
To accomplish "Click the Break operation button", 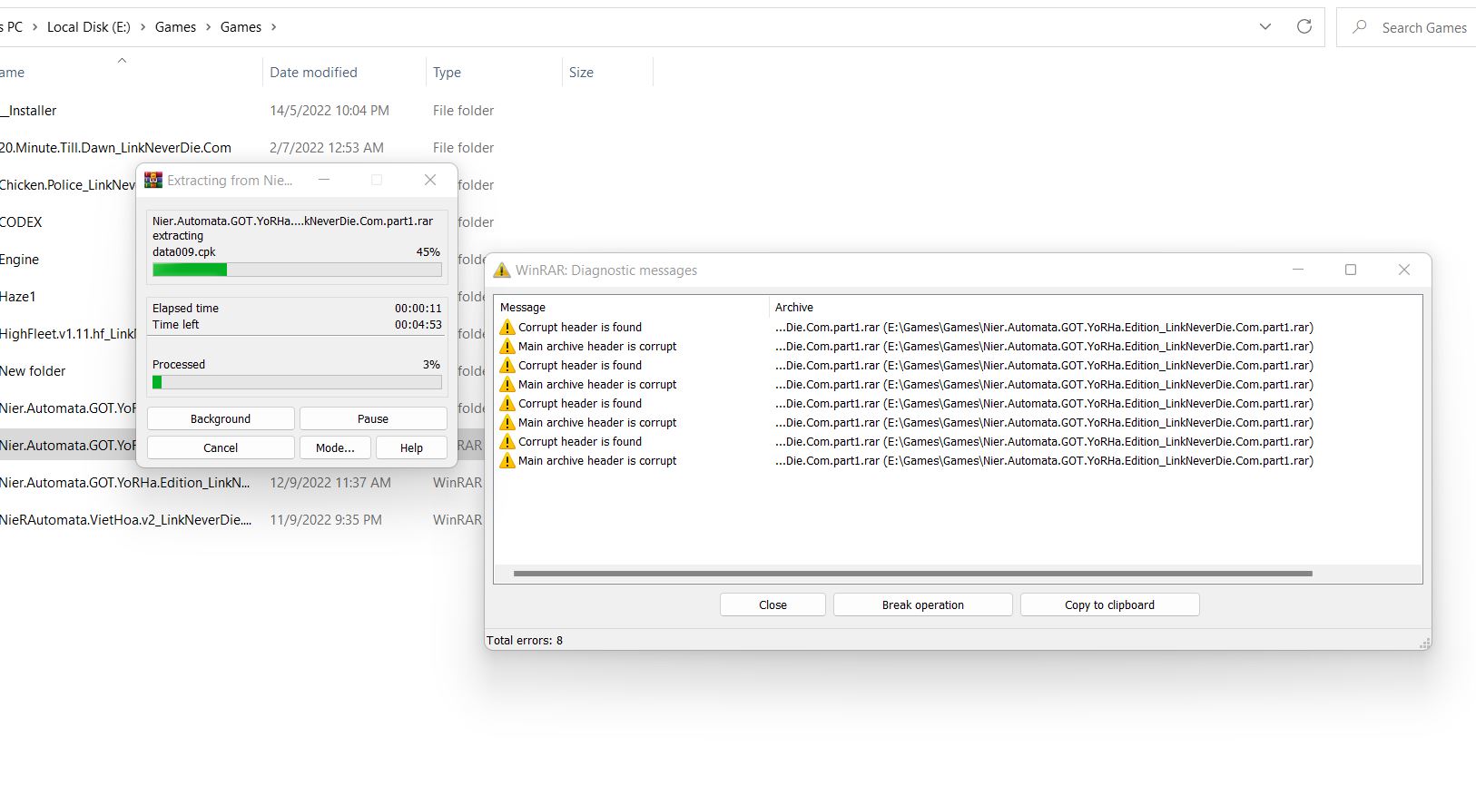I will tap(922, 604).
